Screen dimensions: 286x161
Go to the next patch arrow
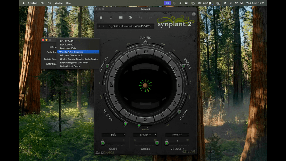point(103,26)
